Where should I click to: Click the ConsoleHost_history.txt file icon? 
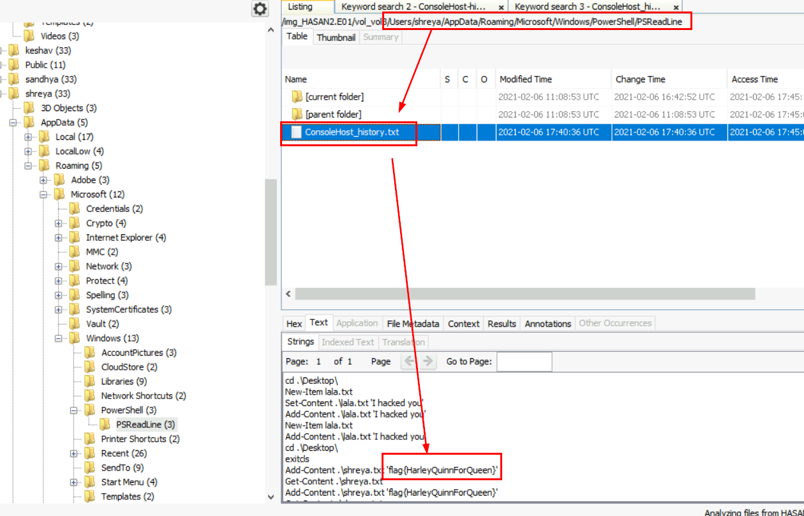coord(297,132)
